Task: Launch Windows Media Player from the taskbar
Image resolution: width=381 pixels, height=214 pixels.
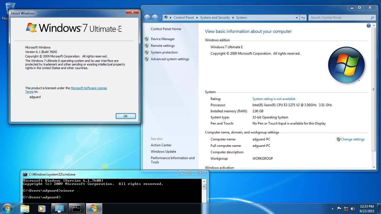Action: point(42,208)
